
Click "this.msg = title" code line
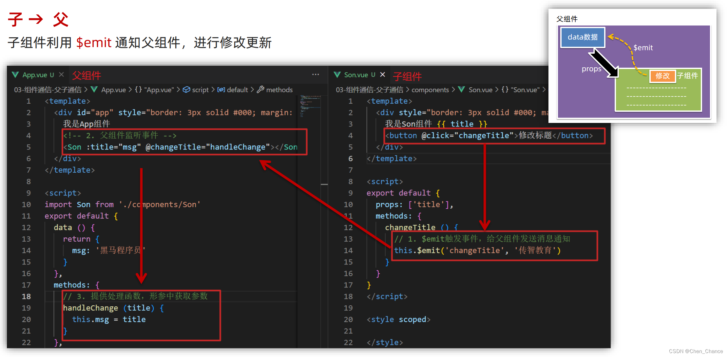click(109, 319)
